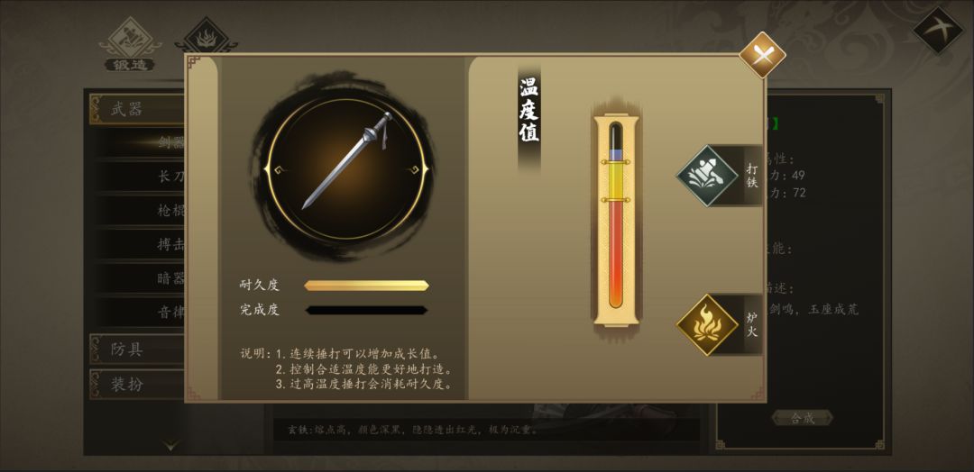
Task: Click the 完成度 completion progress bar
Action: click(x=366, y=310)
